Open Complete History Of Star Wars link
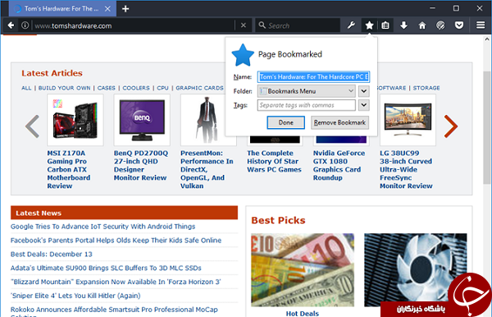This screenshot has width=492, height=317. tap(274, 161)
